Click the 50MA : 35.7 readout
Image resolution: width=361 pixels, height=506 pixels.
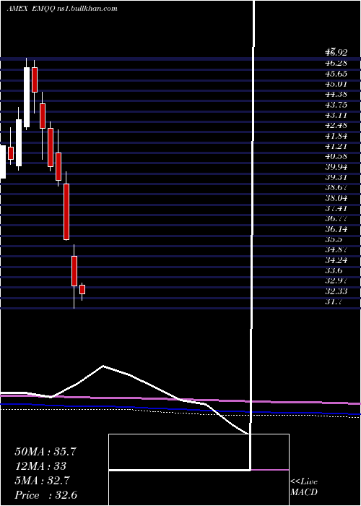pos(45,452)
